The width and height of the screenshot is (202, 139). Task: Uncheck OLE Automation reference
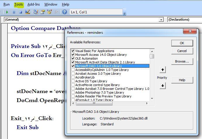pyautogui.click(x=73, y=58)
